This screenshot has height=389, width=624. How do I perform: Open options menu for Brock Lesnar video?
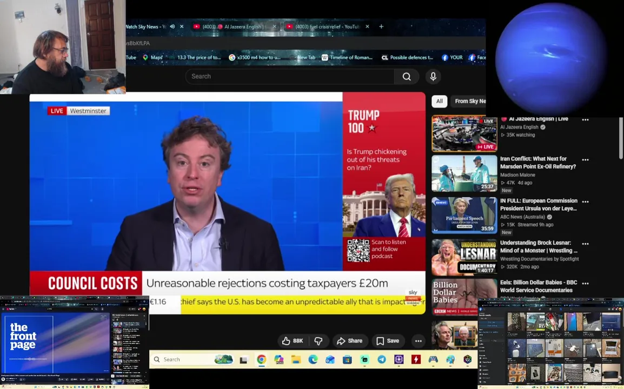pyautogui.click(x=585, y=244)
